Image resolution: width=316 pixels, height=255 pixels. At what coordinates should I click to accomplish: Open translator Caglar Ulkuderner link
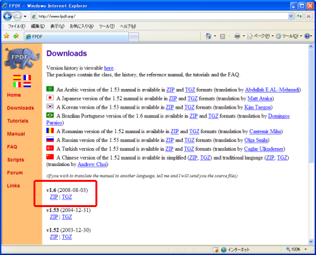(x=264, y=149)
